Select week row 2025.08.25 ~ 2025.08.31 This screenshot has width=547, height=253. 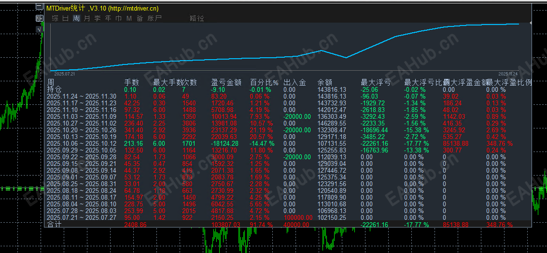tap(81, 184)
